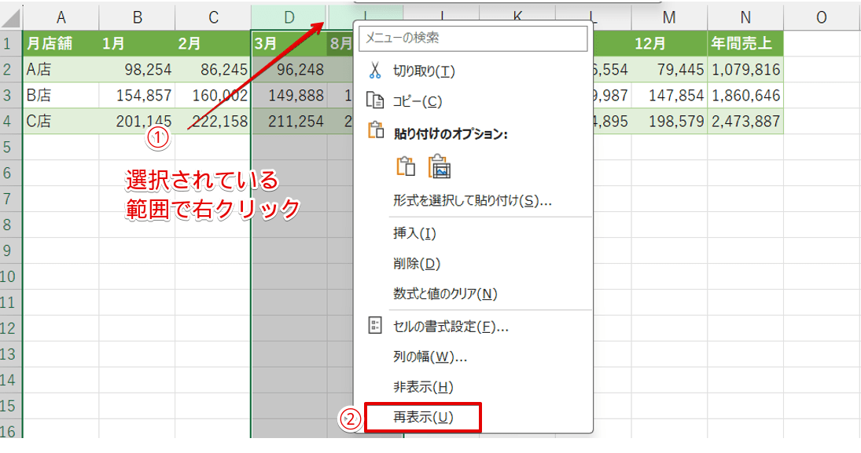
Task: Click row number 4 header
Action: coord(10,122)
